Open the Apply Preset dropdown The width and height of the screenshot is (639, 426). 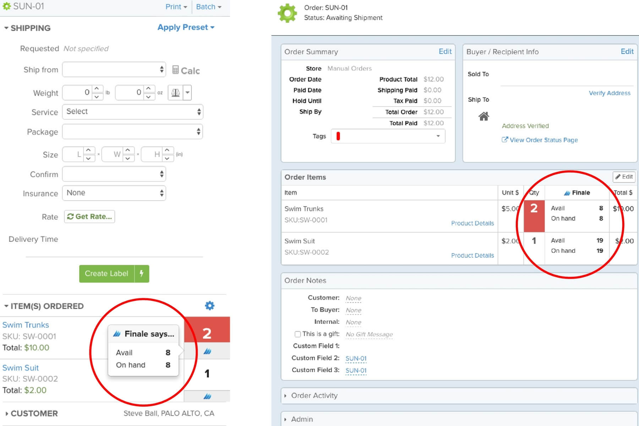[x=186, y=27]
